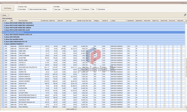Sort by the Item Description column header
The image size is (187, 112).
point(30,21)
